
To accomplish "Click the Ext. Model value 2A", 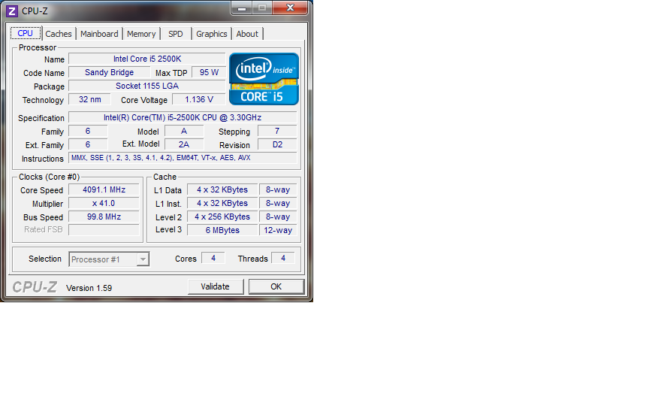I will 184,144.
